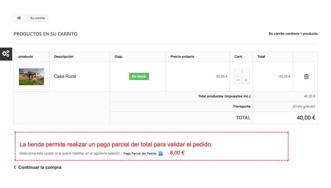This screenshot has width=331, height=188.
Task: Delete Casa Rural from cart with the trash icon
Action: [306, 77]
